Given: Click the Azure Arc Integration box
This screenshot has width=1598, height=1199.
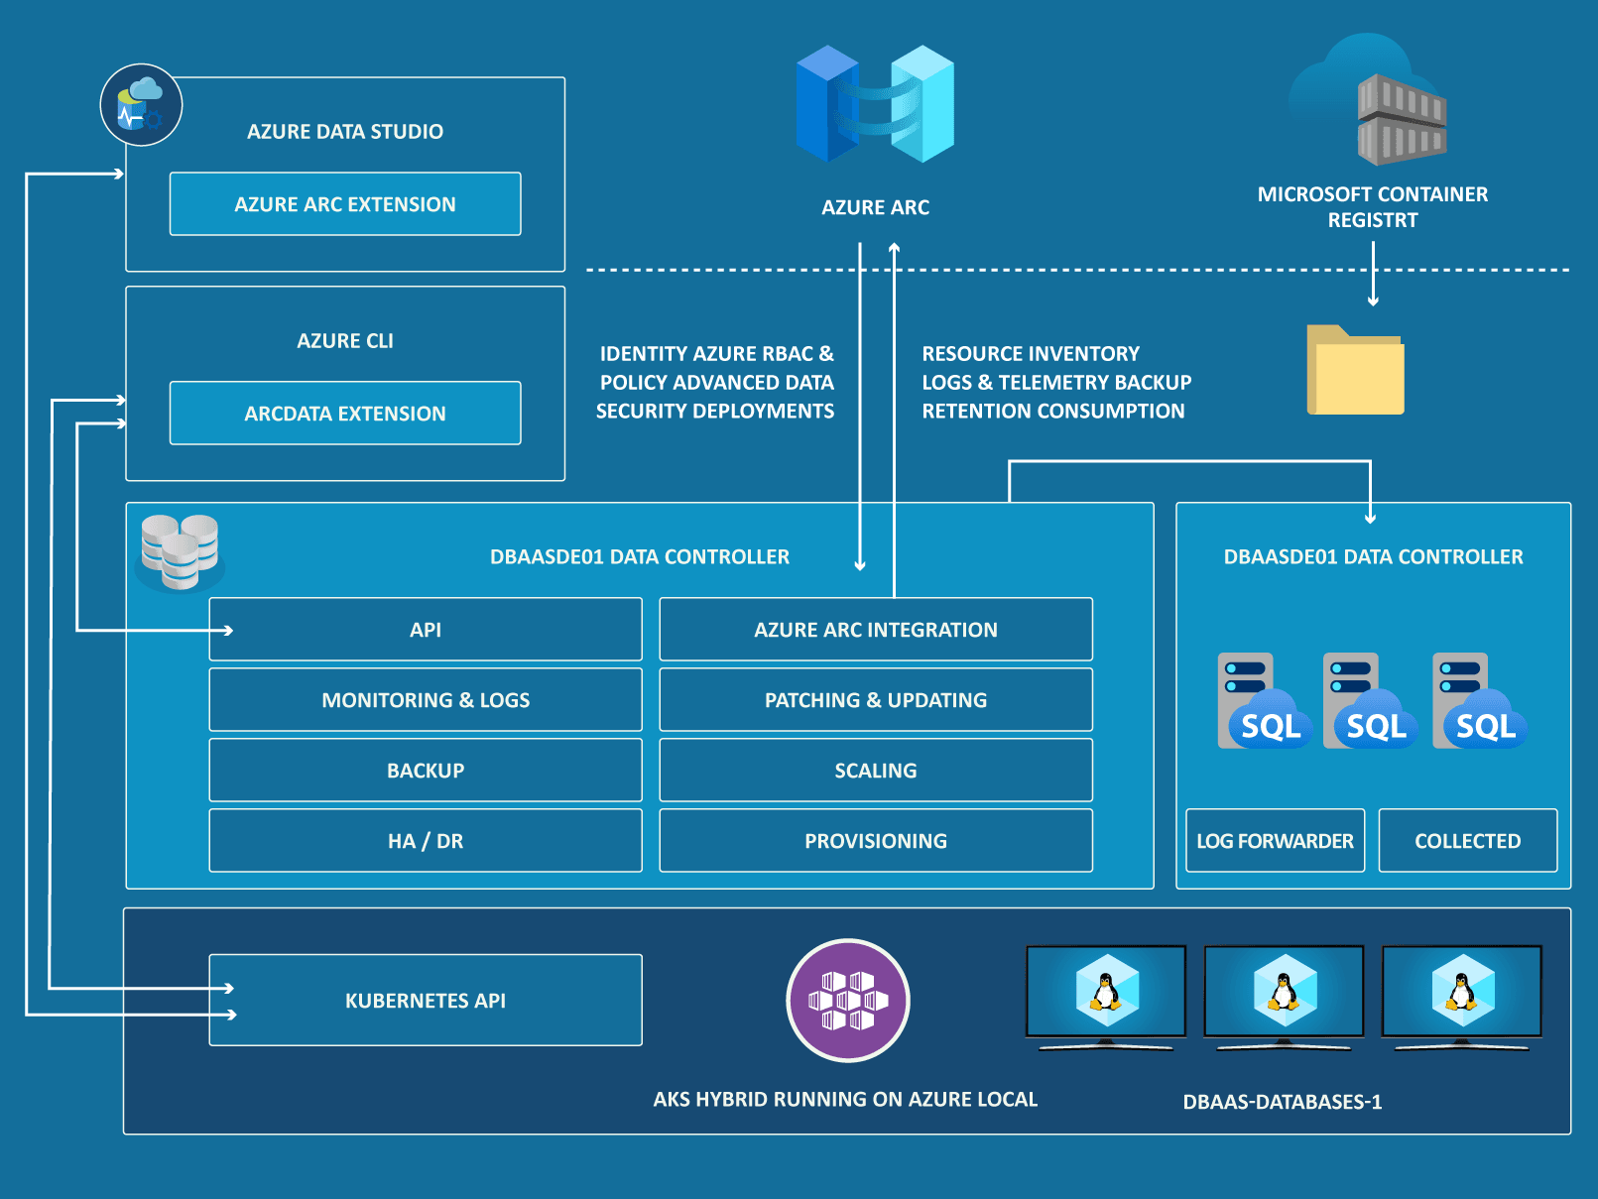Looking at the screenshot, I should pyautogui.click(x=876, y=630).
